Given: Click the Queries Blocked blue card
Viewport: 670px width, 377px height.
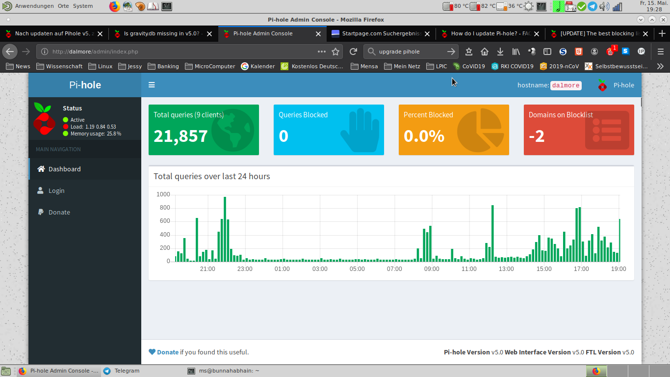Looking at the screenshot, I should tap(329, 130).
